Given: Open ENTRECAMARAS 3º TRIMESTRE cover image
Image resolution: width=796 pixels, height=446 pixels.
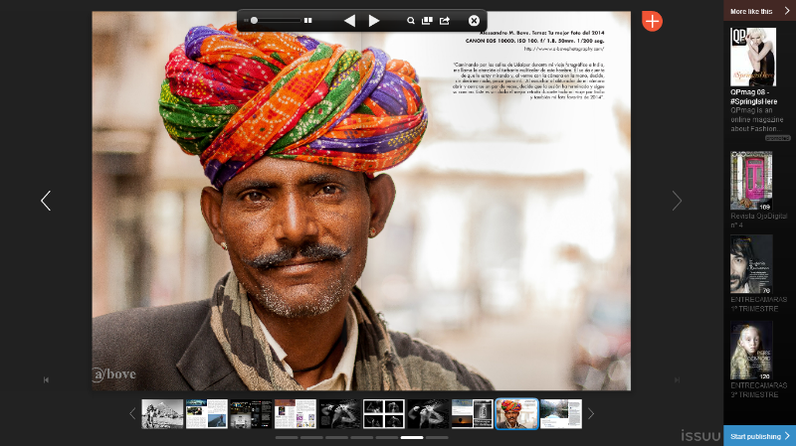Looking at the screenshot, I should tap(751, 351).
